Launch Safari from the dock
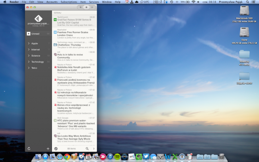Image resolution: width=259 pixels, height=162 pixels. point(60,156)
